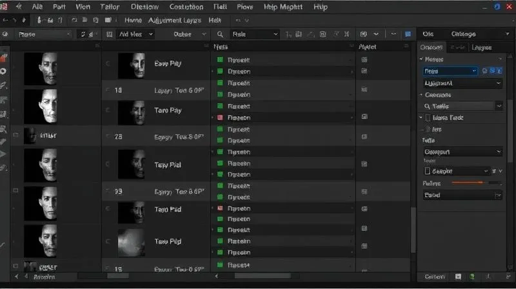Open the Costuthon menu
Image resolution: width=516 pixels, height=289 pixels.
[x=186, y=7]
